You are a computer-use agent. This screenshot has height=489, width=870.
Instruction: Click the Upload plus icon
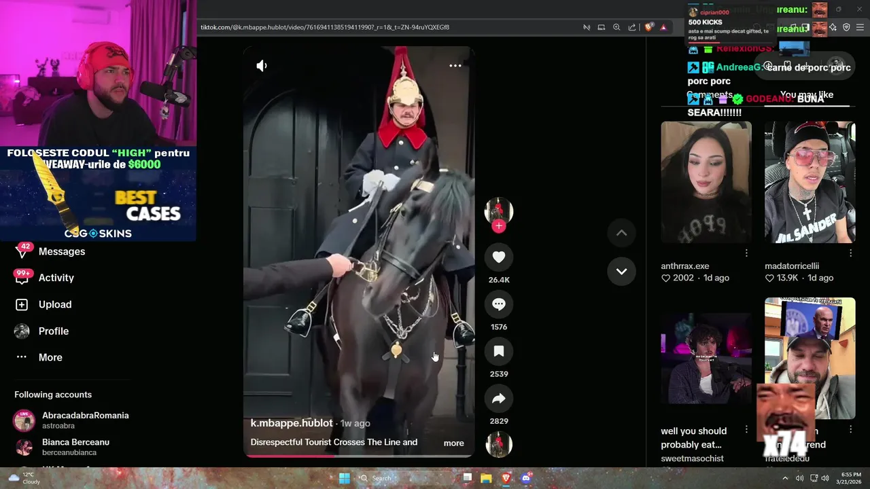(x=22, y=304)
